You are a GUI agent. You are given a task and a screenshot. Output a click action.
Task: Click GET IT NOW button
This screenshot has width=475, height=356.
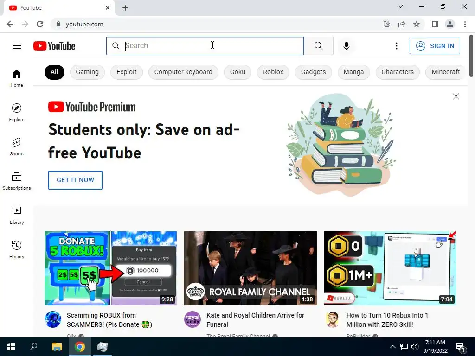tap(75, 180)
